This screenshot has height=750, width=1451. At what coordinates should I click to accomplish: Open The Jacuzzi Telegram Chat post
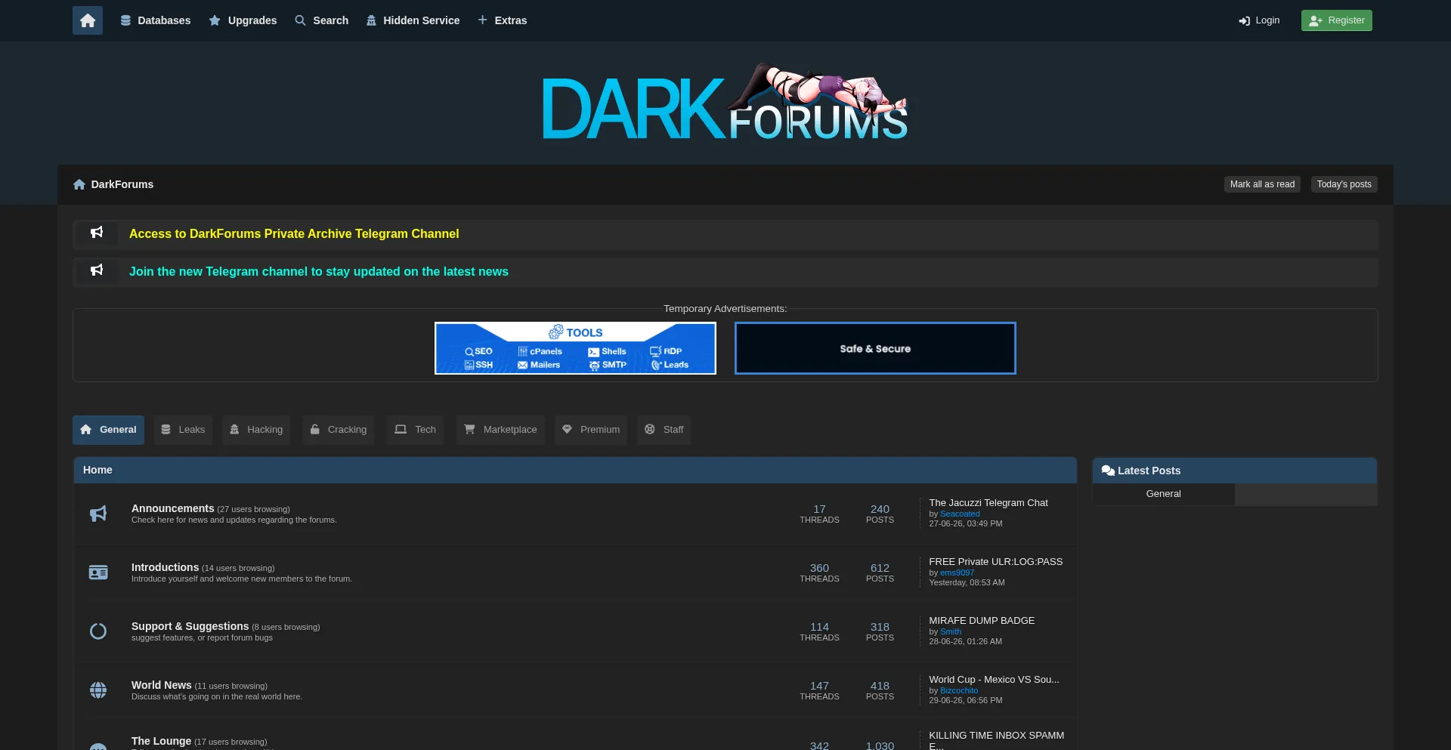(988, 502)
